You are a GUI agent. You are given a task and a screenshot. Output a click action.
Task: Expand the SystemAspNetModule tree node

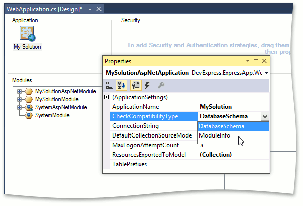(x=19, y=107)
